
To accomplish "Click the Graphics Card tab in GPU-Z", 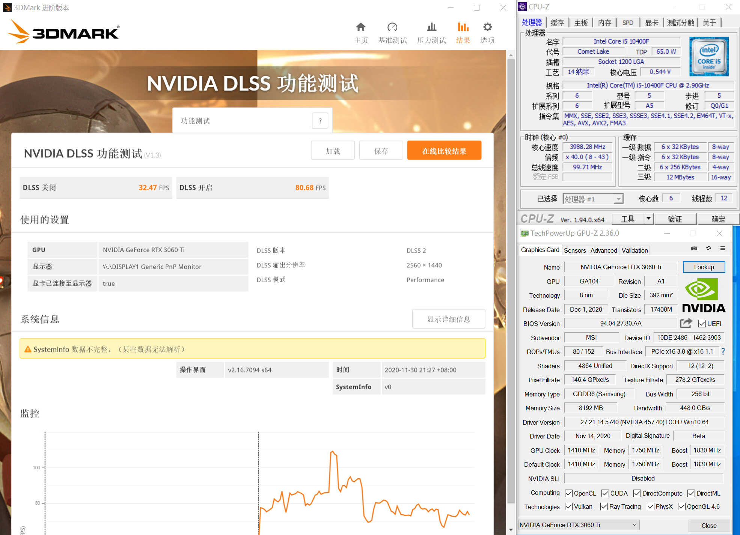I will click(540, 250).
